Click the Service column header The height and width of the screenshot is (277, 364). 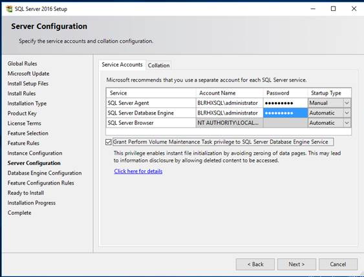coord(151,93)
